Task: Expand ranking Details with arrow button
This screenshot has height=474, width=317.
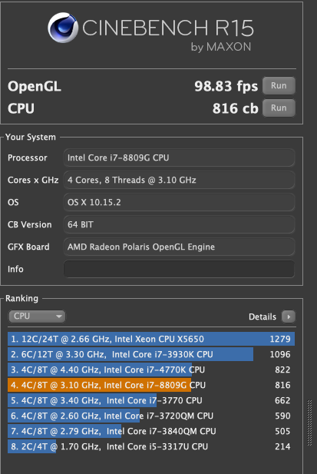Action: (x=289, y=317)
